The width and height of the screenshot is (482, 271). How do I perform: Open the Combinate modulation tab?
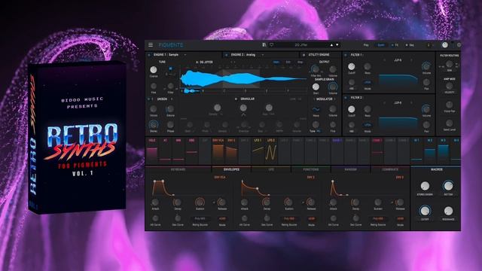point(390,169)
